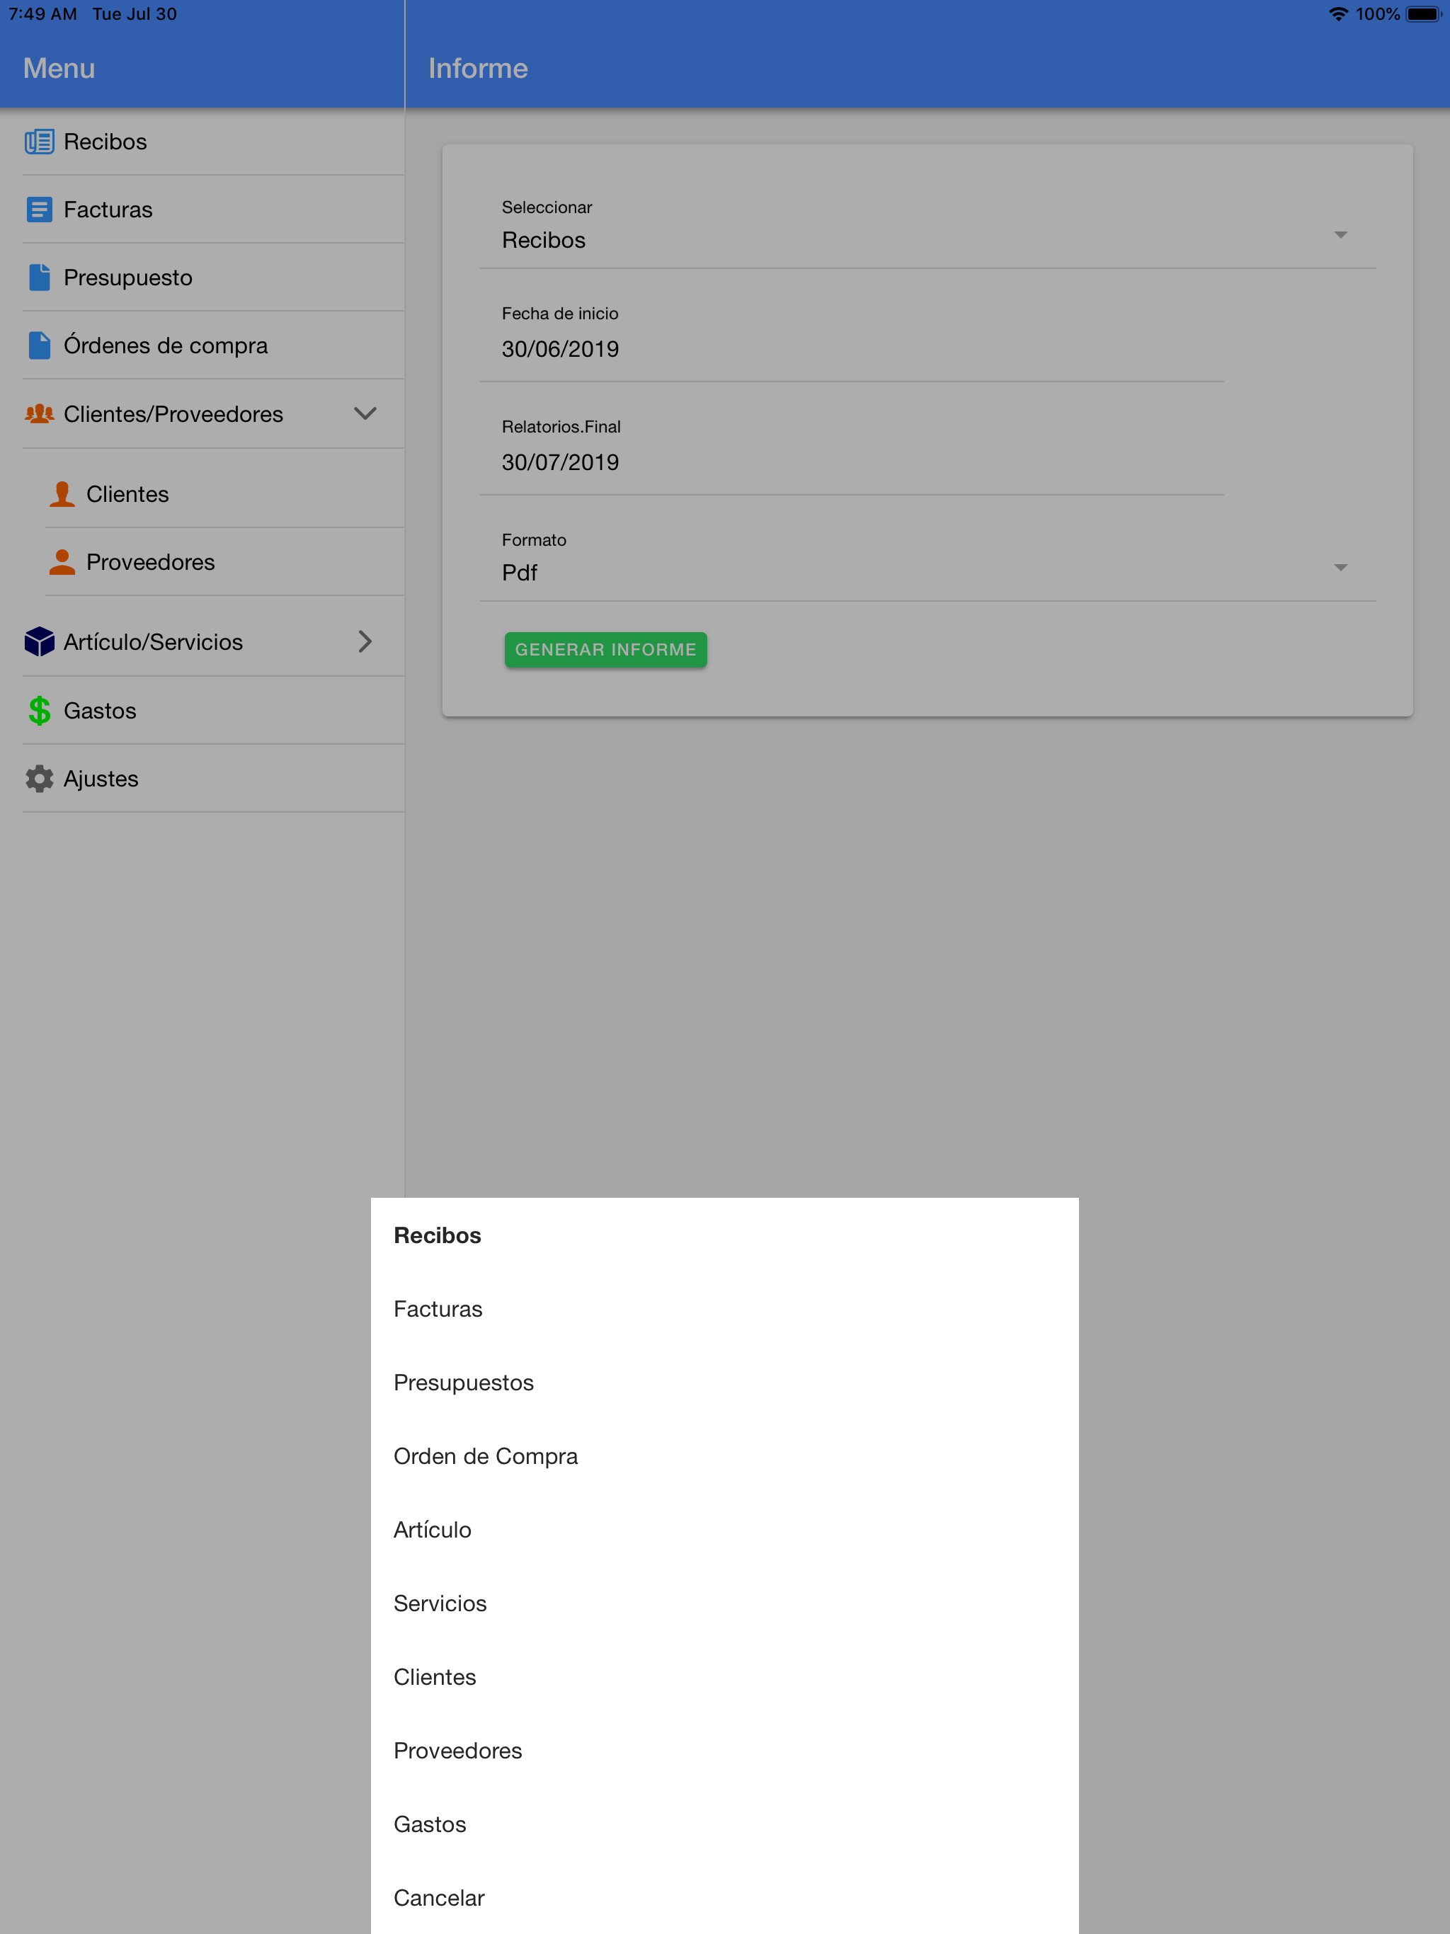Click the Presupuesto file icon
The width and height of the screenshot is (1450, 1934).
point(38,277)
